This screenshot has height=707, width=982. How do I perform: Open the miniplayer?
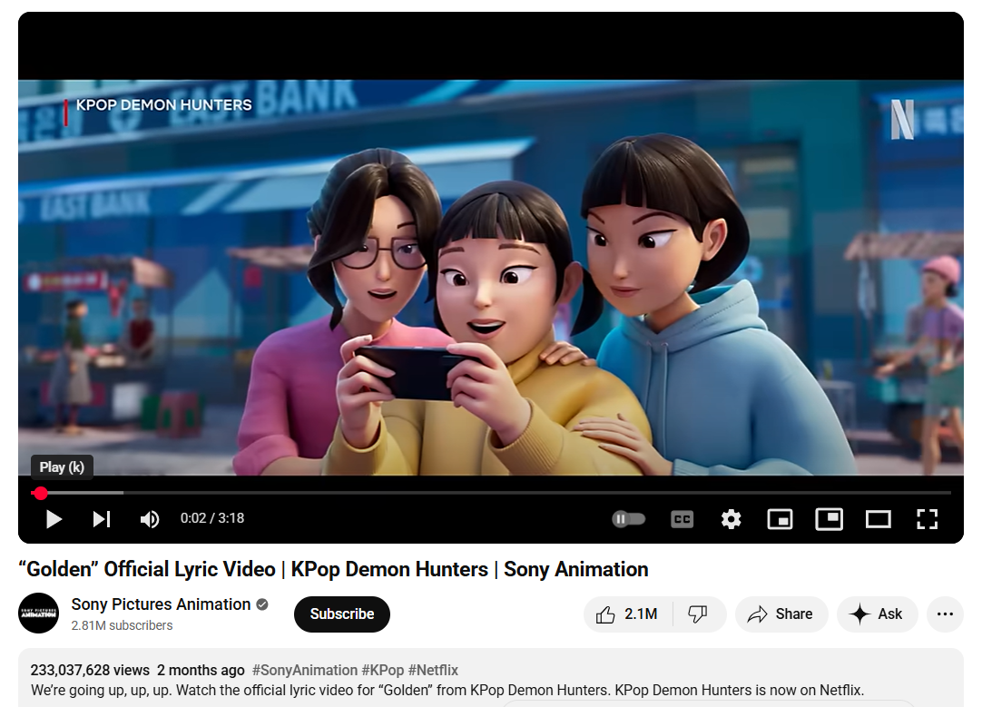click(x=780, y=519)
